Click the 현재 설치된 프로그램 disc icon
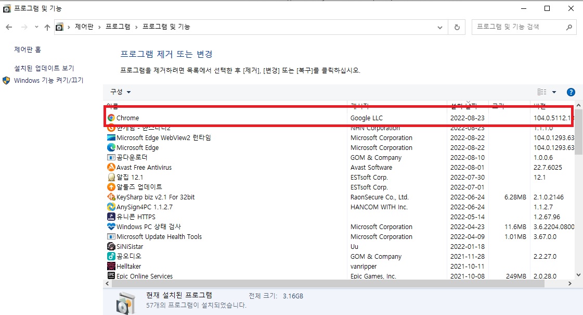This screenshot has width=583, height=315. (126, 303)
